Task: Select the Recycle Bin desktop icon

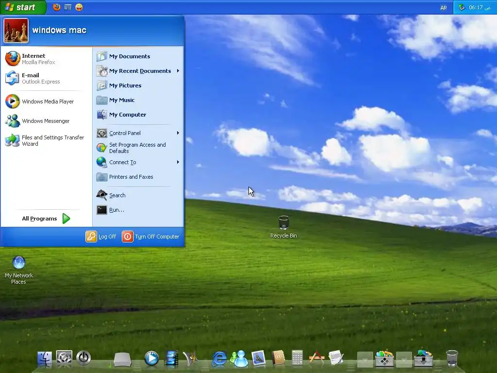Action: coord(283,227)
